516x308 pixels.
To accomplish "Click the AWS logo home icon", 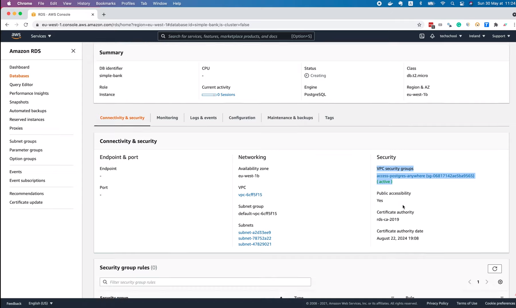I will point(16,36).
